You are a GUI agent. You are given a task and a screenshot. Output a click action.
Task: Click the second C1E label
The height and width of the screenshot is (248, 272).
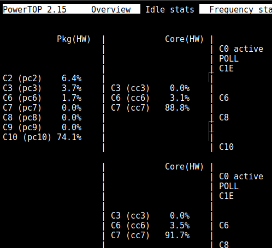(x=226, y=196)
